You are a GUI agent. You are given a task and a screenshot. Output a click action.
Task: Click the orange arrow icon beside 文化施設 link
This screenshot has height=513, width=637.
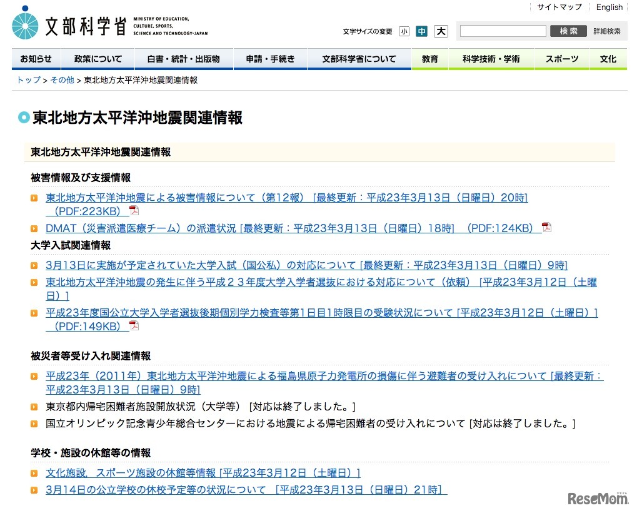pyautogui.click(x=34, y=474)
